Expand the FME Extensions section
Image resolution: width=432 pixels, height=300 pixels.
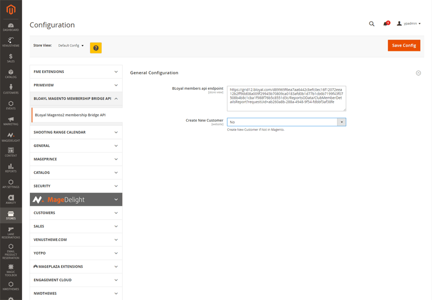[76, 71]
